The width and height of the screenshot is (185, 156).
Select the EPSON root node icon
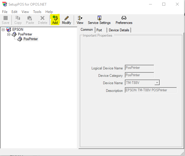pos(9,30)
